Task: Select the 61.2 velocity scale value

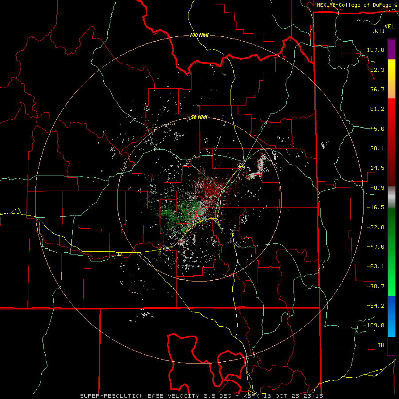Action: point(377,109)
